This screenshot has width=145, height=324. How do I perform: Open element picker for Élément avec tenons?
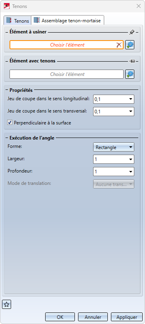[x=130, y=74]
